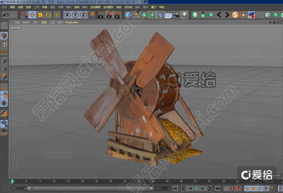Click the blue spheres red-arrow icon
This screenshot has height=193, width=283.
click(251, 15)
